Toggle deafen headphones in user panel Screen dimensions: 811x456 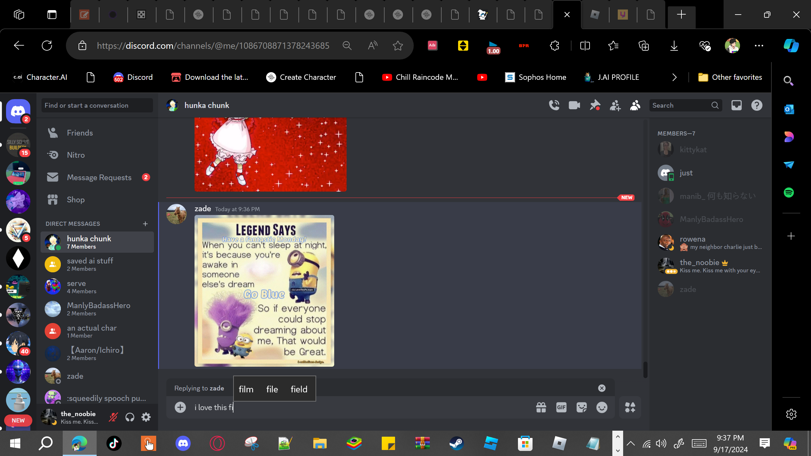[130, 417]
